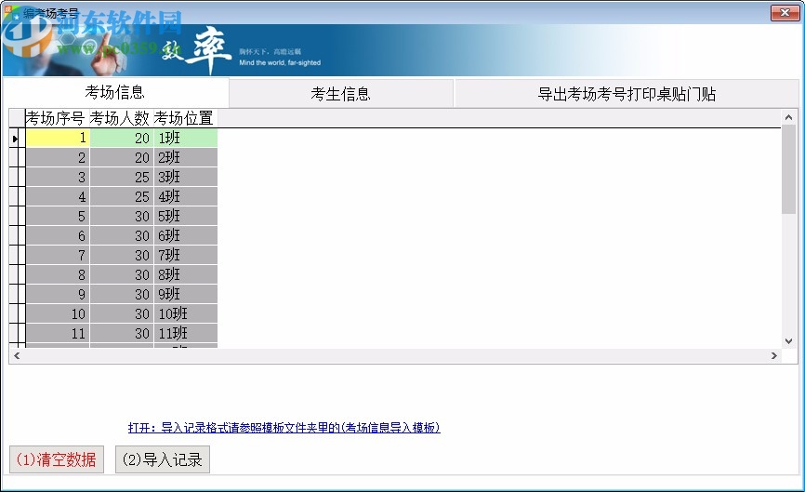Select 考场人数 cell in row 3班
Viewport: 805px width, 492px height.
tap(122, 177)
